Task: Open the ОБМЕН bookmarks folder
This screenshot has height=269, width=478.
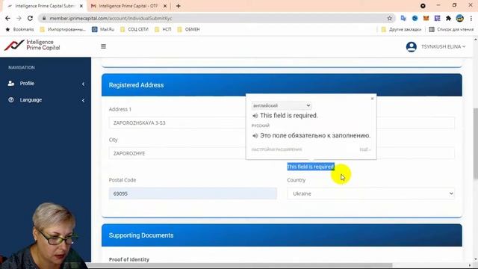Action: coord(189,29)
